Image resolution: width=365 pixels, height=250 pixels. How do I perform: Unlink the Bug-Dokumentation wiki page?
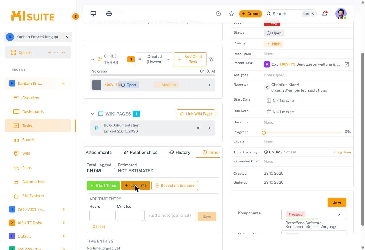pyautogui.click(x=198, y=128)
